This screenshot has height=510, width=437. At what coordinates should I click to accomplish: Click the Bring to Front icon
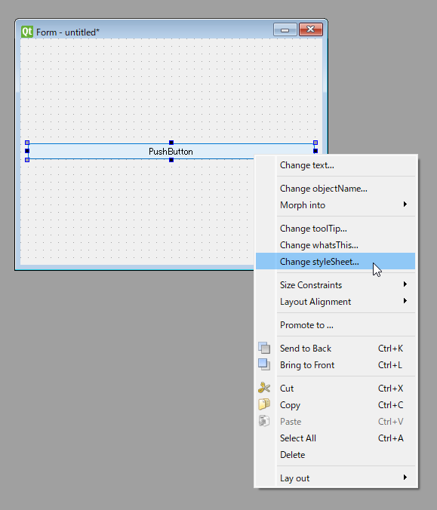(264, 364)
